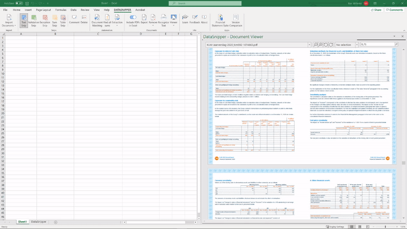
Task: Activate the Sum Snip tool
Action: pyautogui.click(x=54, y=20)
